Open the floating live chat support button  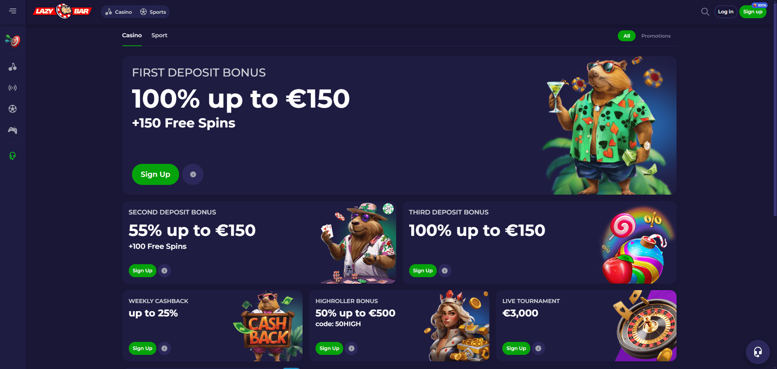point(758,352)
